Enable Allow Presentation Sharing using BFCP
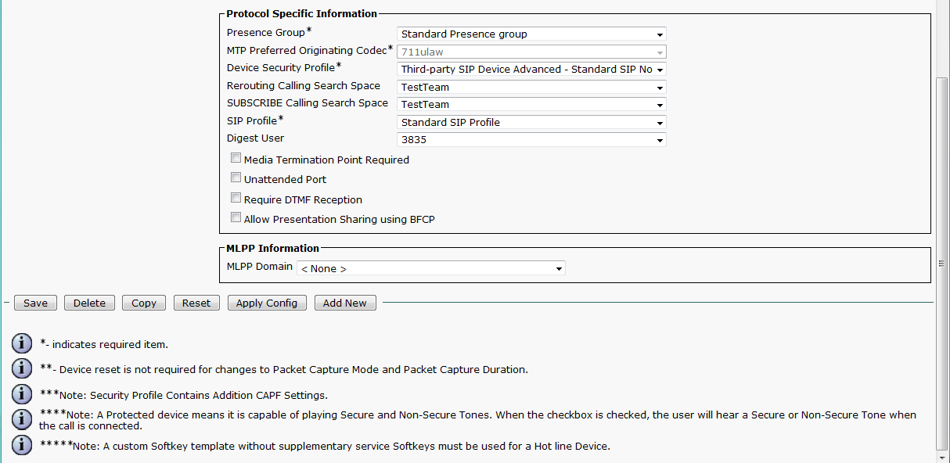The width and height of the screenshot is (950, 463). tap(236, 218)
